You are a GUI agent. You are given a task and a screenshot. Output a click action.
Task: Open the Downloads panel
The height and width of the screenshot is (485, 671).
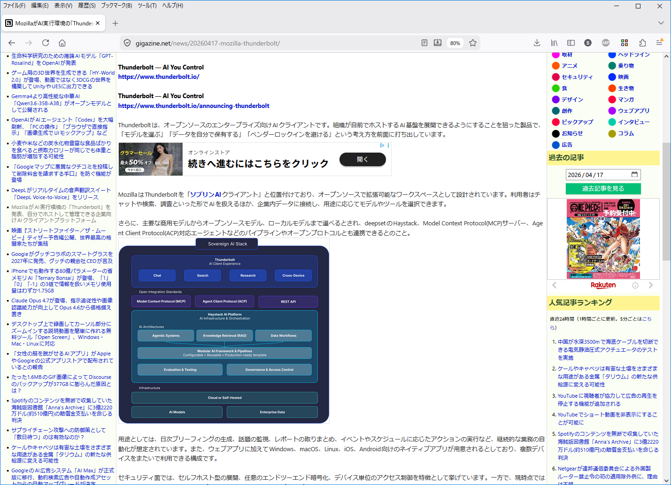pos(537,43)
